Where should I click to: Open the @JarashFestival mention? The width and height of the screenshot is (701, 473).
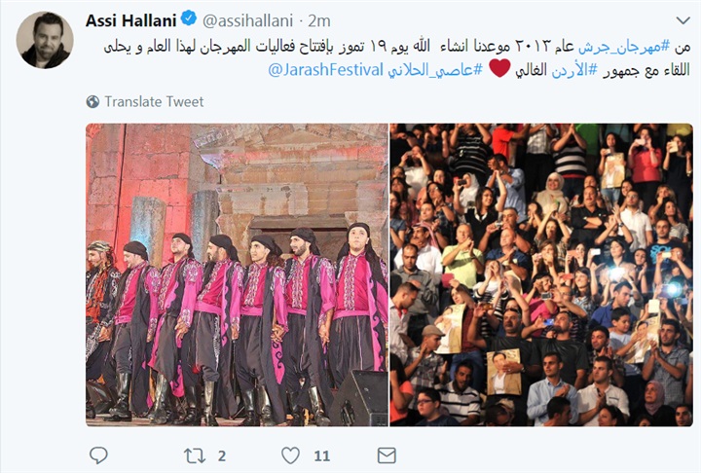click(325, 70)
